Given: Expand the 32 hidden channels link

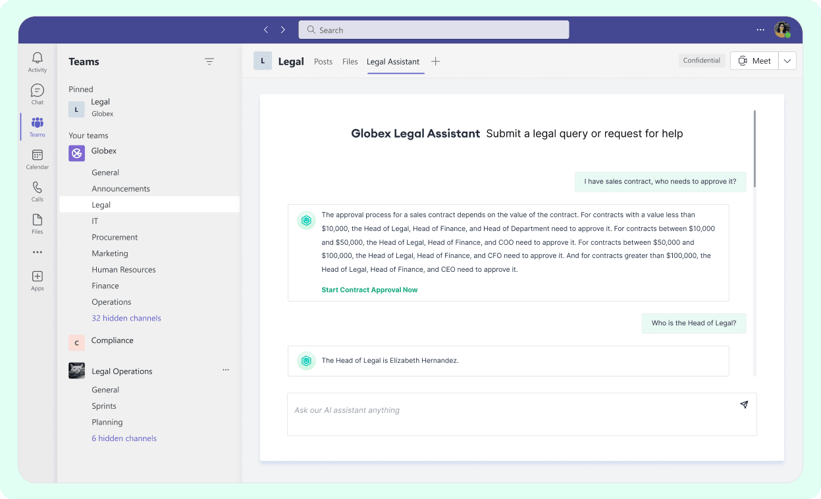Looking at the screenshot, I should pos(126,318).
